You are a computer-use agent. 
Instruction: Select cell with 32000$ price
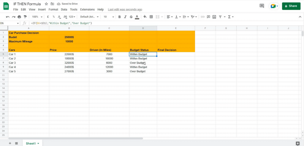click(69, 63)
